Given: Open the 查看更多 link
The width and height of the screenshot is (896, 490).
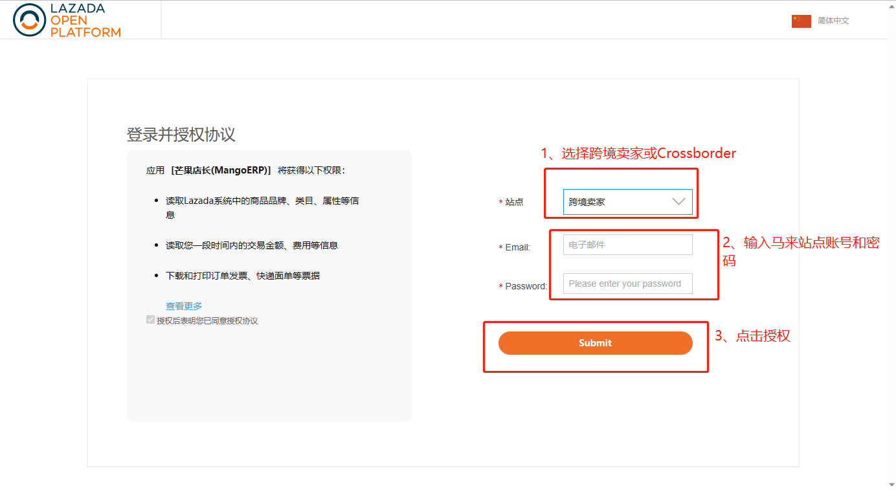Looking at the screenshot, I should point(184,306).
